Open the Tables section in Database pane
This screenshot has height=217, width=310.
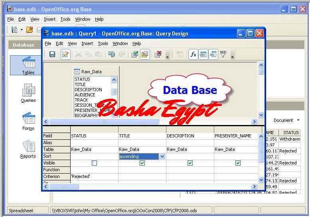click(x=28, y=65)
